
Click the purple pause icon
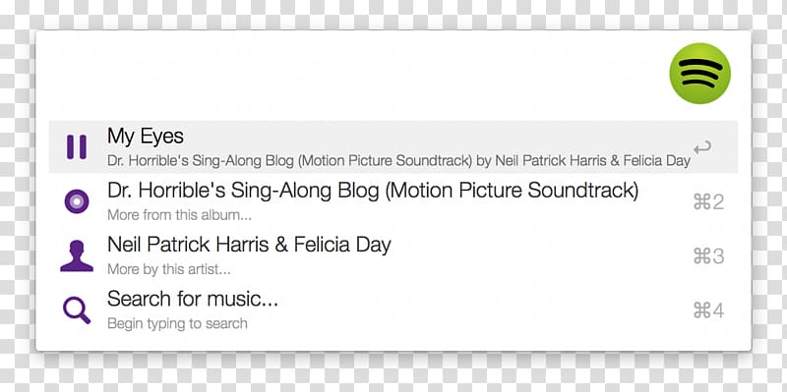(77, 146)
